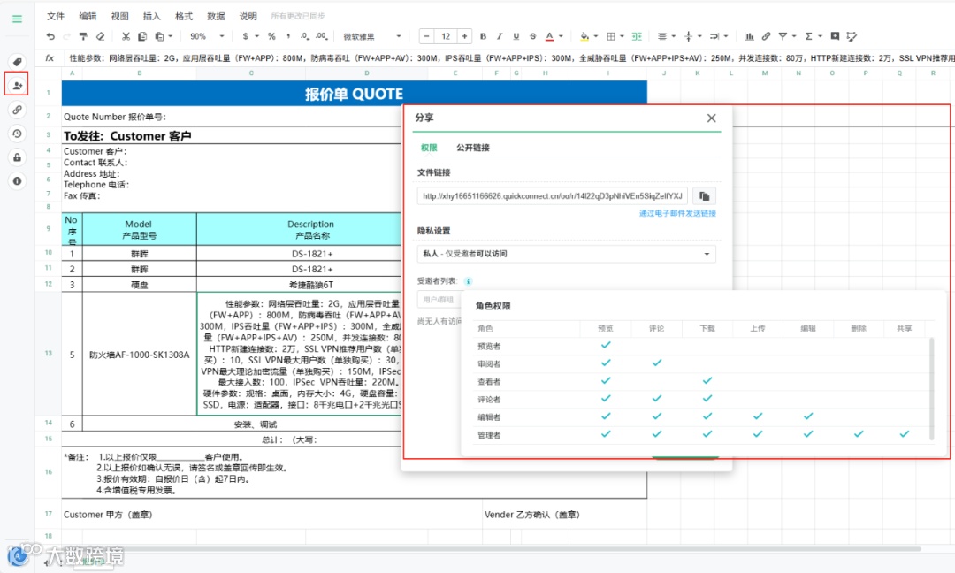Apply thousands separator comma format
Screen dimensions: 955x573
click(x=288, y=36)
